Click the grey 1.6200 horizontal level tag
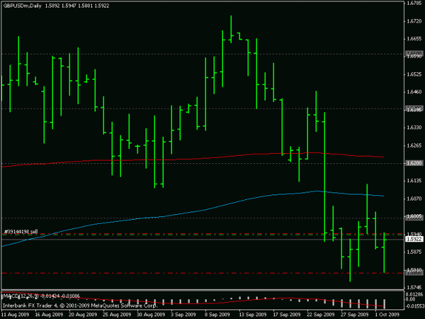This screenshot has height=319, width=425. click(x=414, y=163)
